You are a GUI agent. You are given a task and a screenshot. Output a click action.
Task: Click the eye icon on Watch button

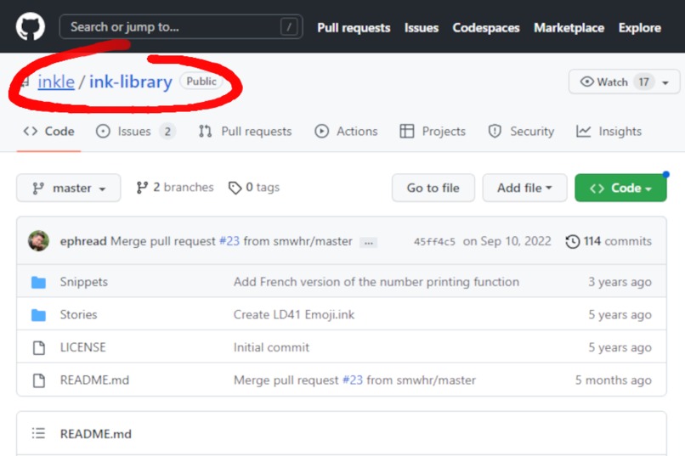tap(586, 82)
